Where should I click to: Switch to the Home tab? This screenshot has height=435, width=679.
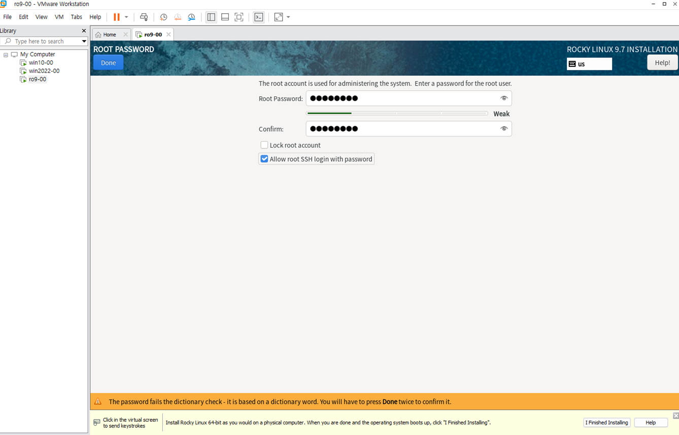[106, 34]
